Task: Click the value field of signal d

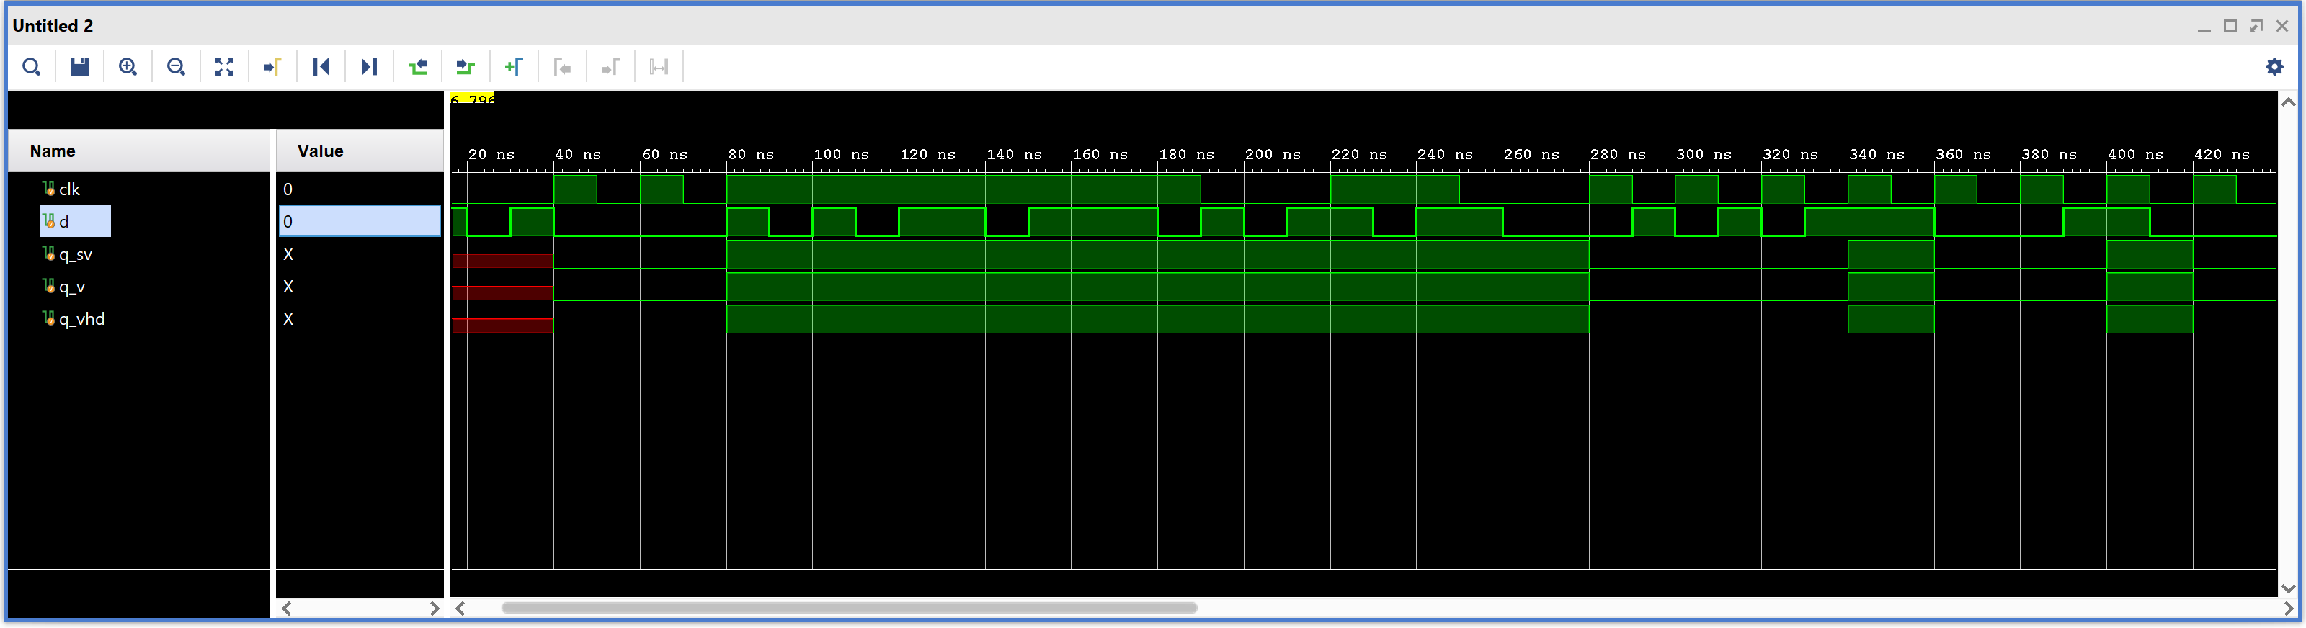Action: pyautogui.click(x=359, y=222)
